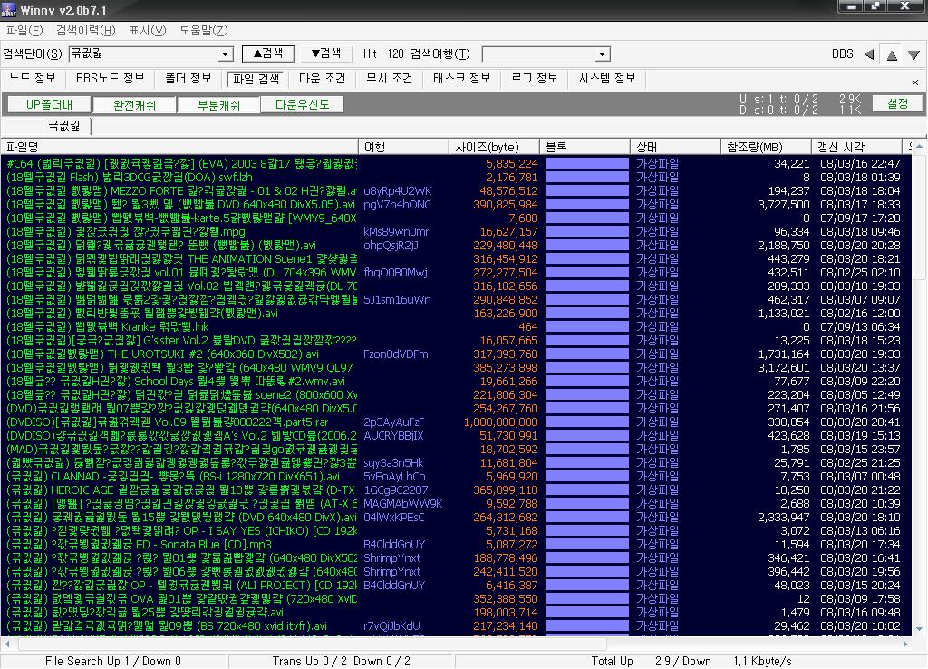The width and height of the screenshot is (928, 669).
Task: Expand the 검색여행 trip dropdown
Action: [x=602, y=54]
